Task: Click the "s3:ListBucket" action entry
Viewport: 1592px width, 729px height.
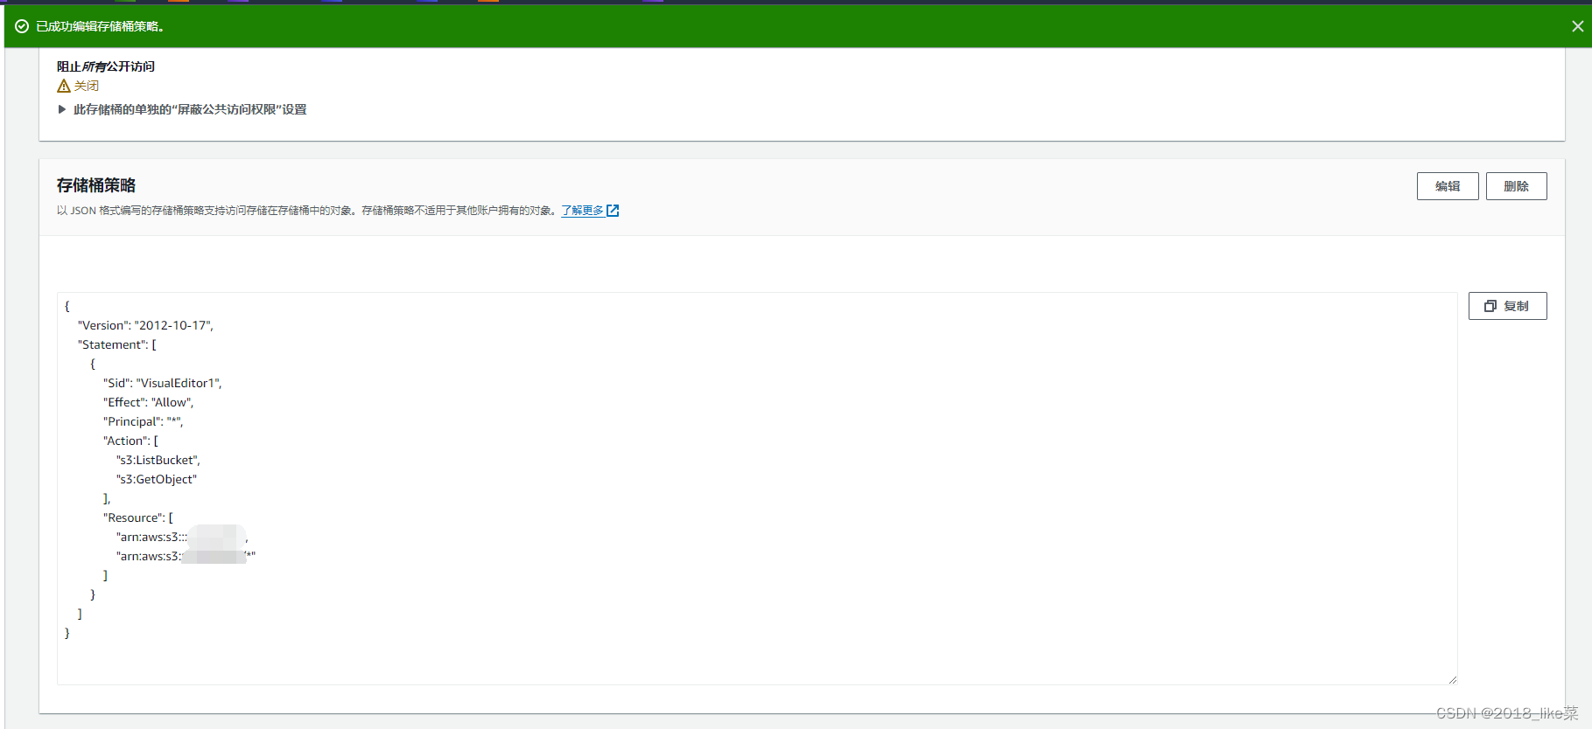Action: coord(158,460)
